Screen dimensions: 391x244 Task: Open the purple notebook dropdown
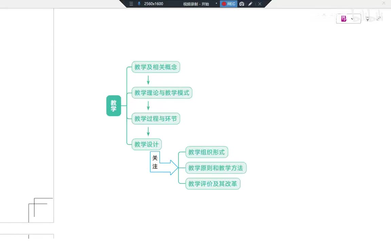(x=348, y=19)
